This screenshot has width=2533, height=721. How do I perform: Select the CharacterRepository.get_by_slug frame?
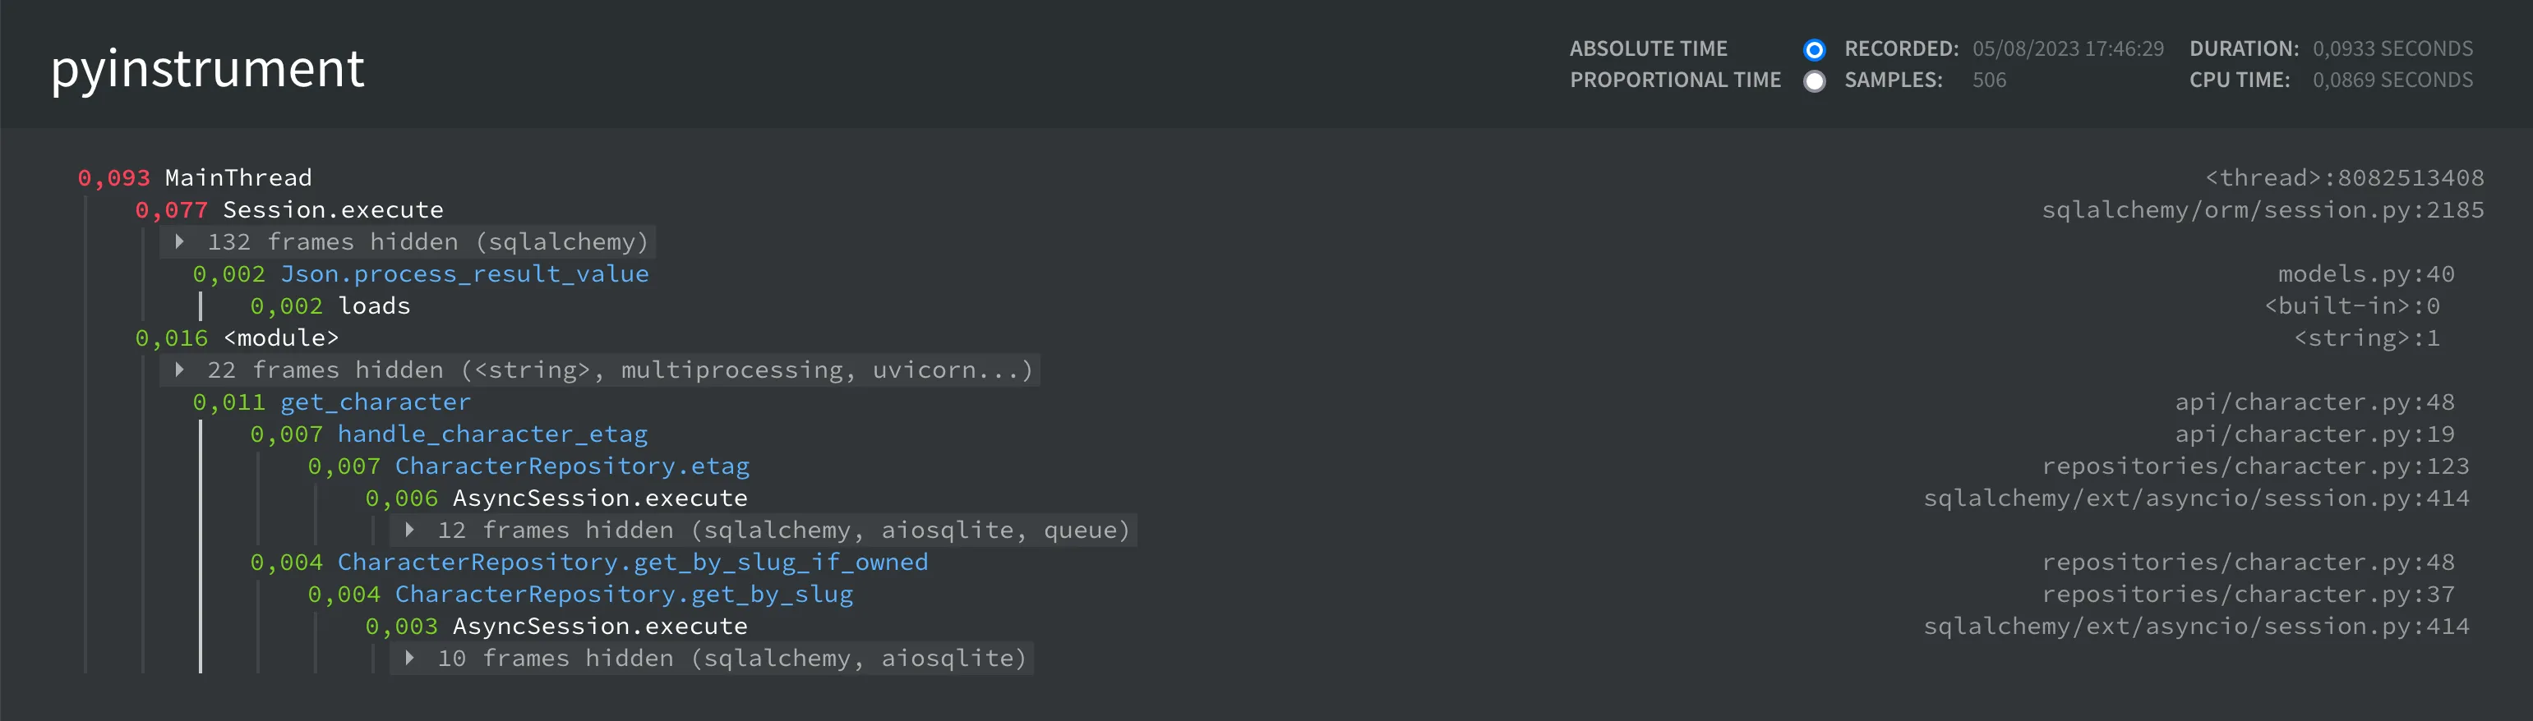point(624,593)
